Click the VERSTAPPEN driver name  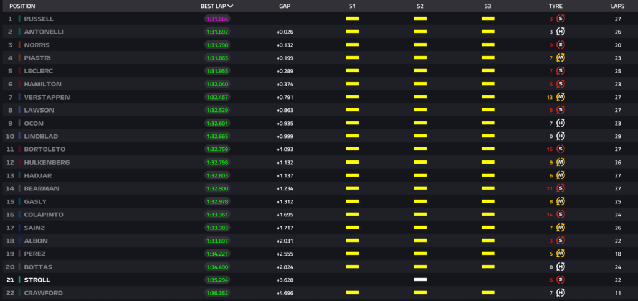click(47, 97)
